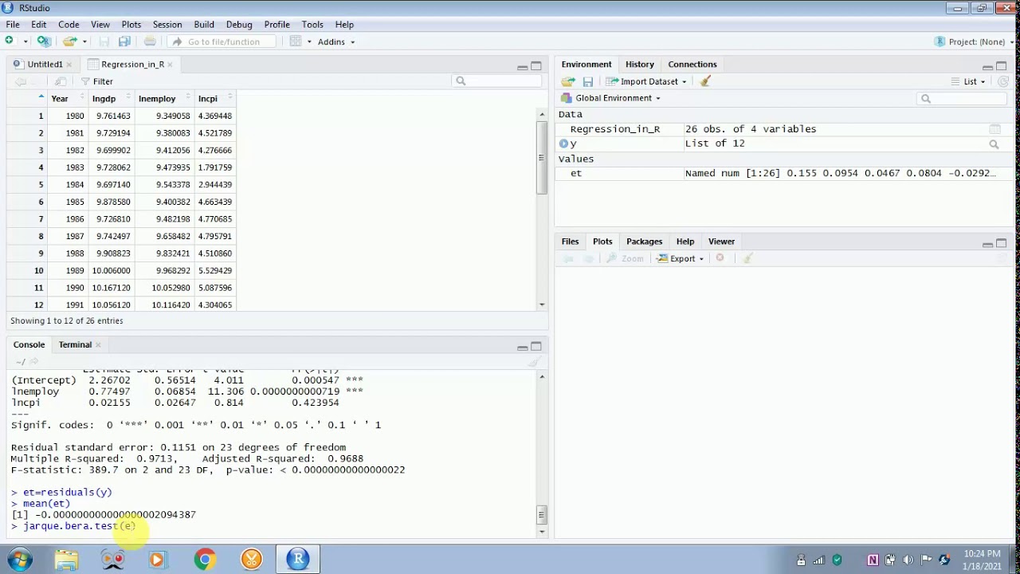Maximize the Environment pane
The image size is (1020, 574).
point(1001,66)
